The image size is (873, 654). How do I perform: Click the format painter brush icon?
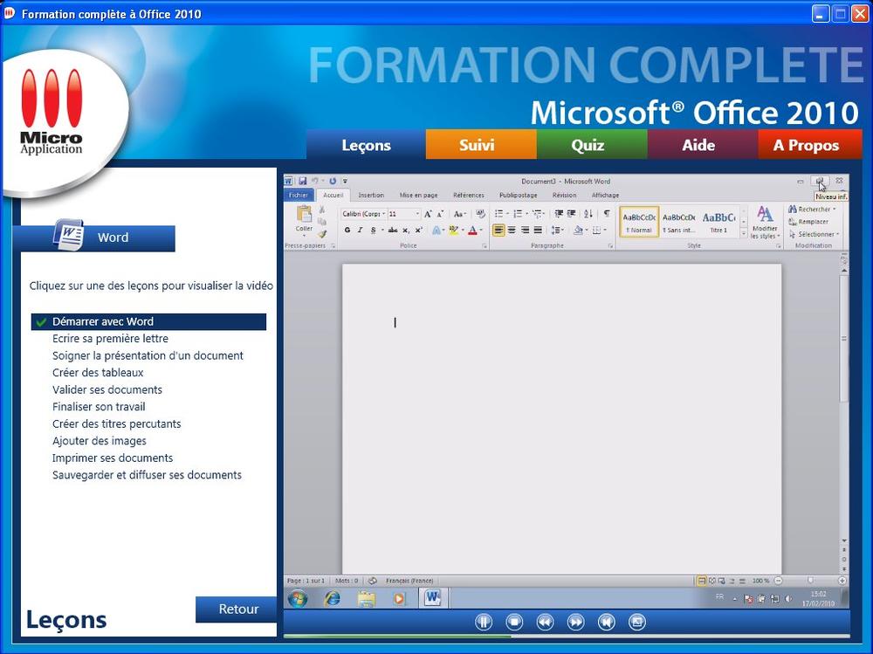point(322,234)
